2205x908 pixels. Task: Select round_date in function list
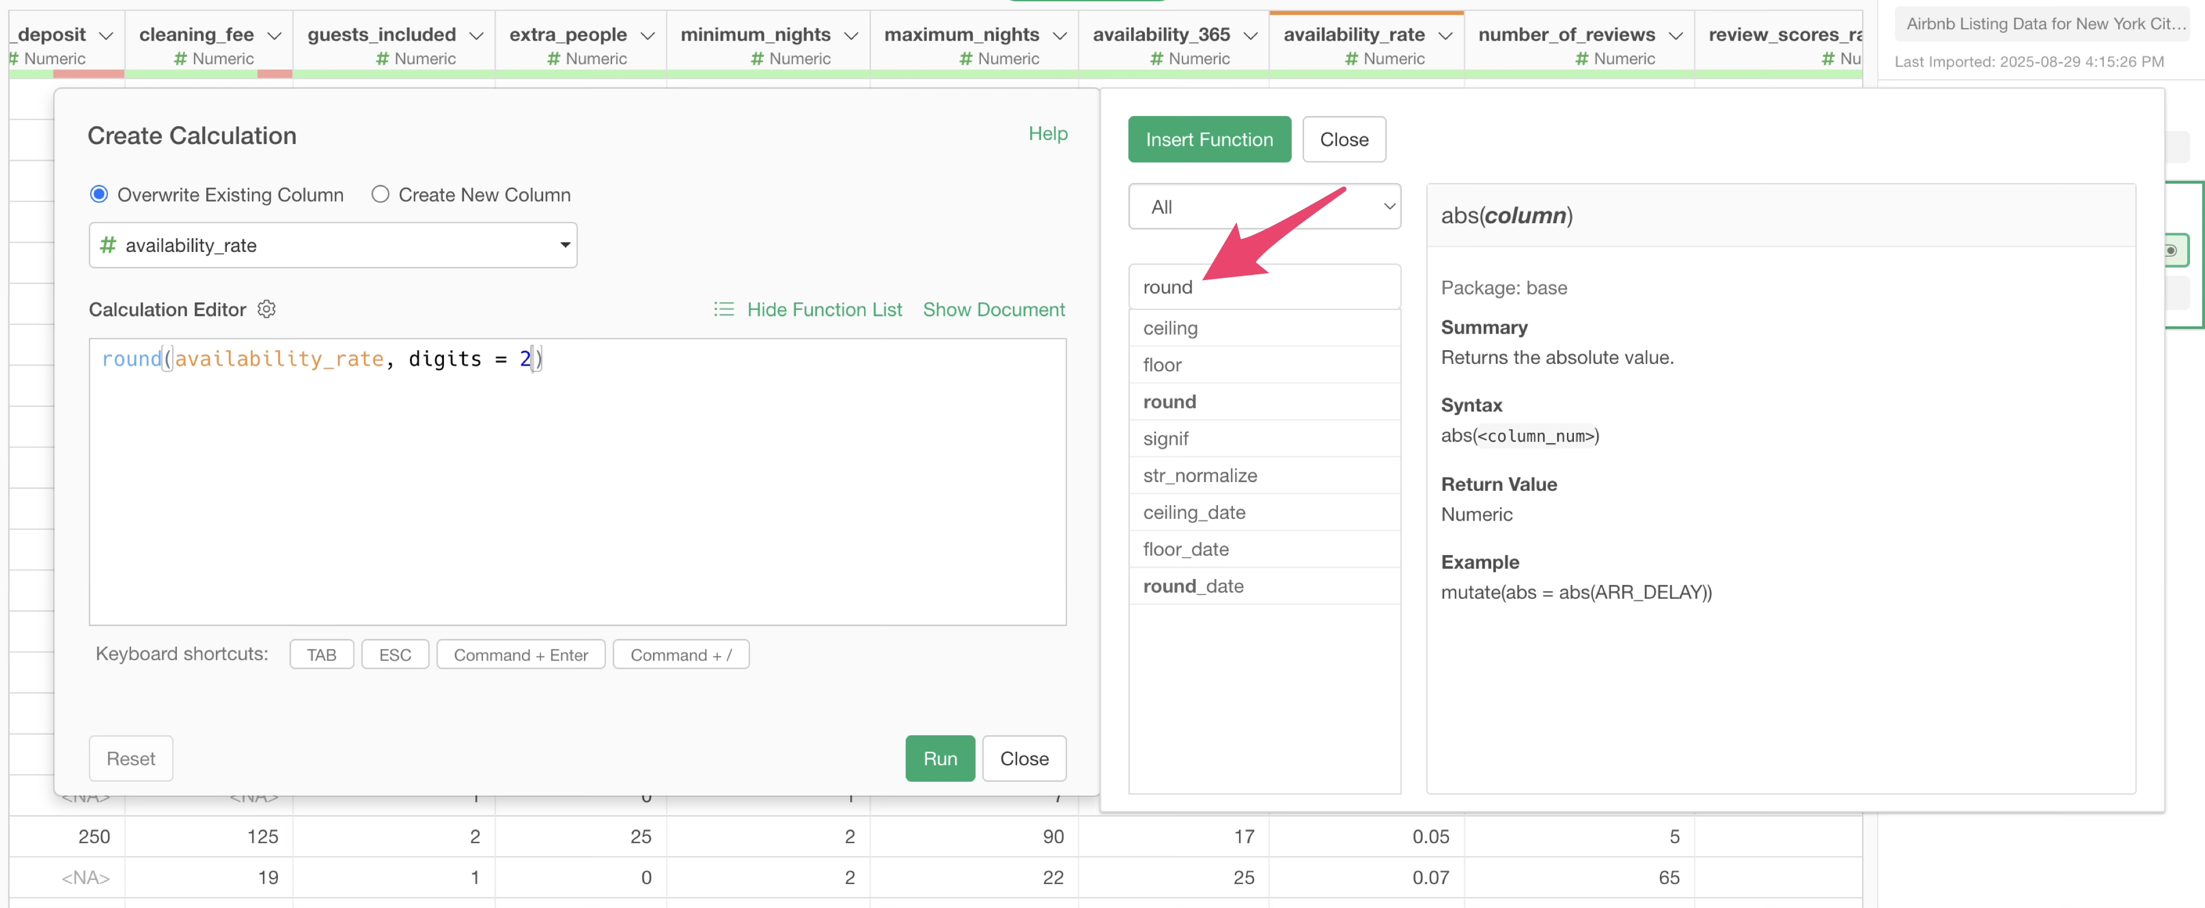[x=1263, y=585]
